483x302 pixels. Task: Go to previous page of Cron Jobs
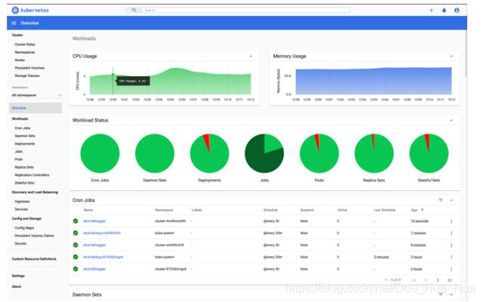pyautogui.click(x=426, y=280)
